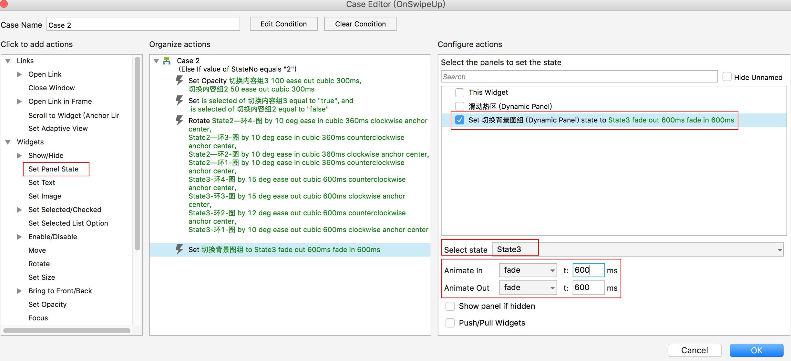This screenshot has height=361, width=791.
Task: Expand the Show/Hide action group
Action: (x=19, y=155)
